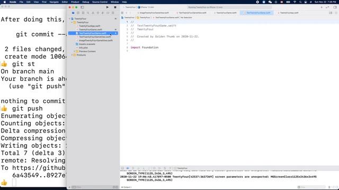Toggle the navigator sidebar
Screen dimensions: 339x190
click(82, 7)
